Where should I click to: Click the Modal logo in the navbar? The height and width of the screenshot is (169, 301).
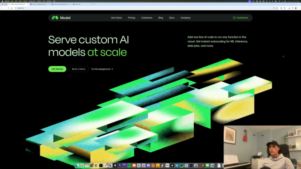tap(61, 18)
